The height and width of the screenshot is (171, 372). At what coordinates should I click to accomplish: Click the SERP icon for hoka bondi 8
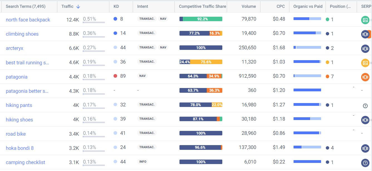click(x=365, y=148)
